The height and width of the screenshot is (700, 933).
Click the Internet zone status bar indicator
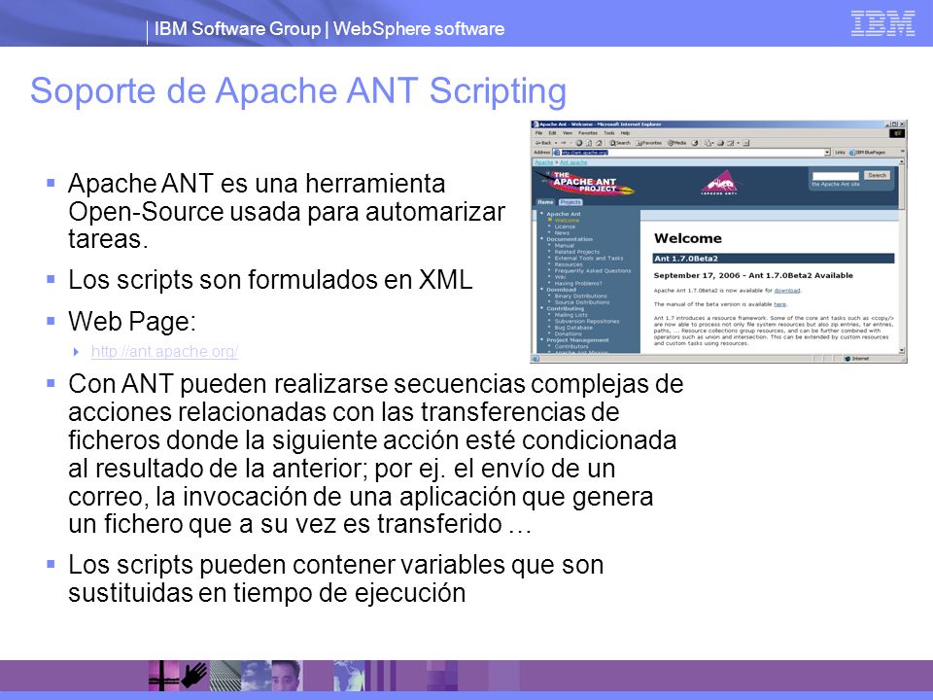click(857, 359)
